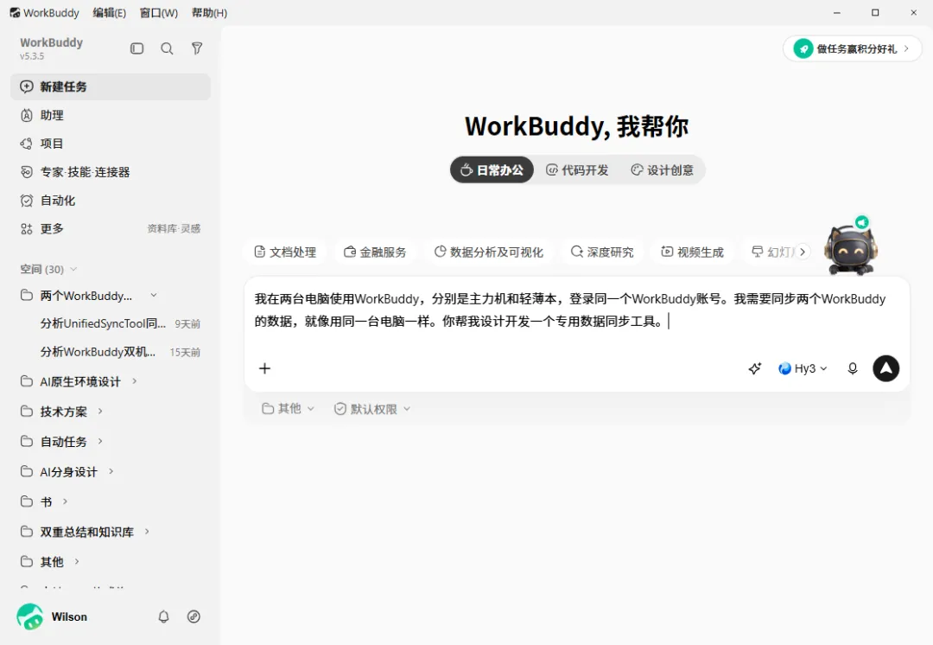This screenshot has height=645, width=933.
Task: Click the filter icon beside search
Action: 197,48
